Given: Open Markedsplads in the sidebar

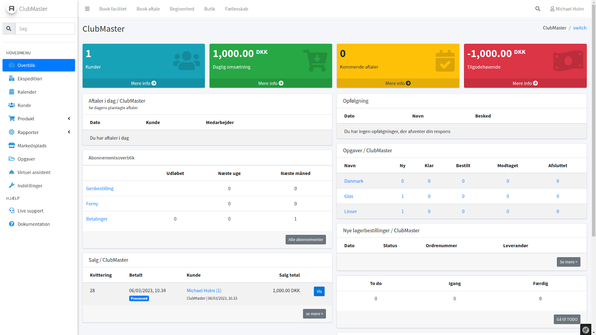Looking at the screenshot, I should point(32,146).
